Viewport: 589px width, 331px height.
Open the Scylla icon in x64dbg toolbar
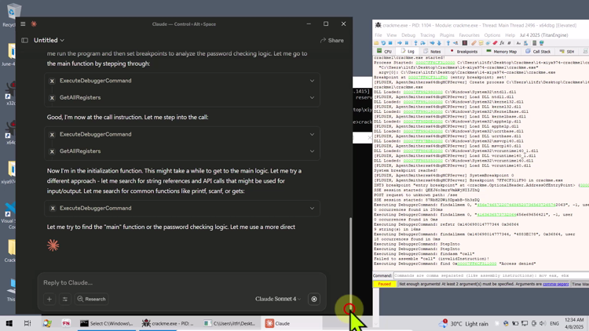tap(465, 43)
